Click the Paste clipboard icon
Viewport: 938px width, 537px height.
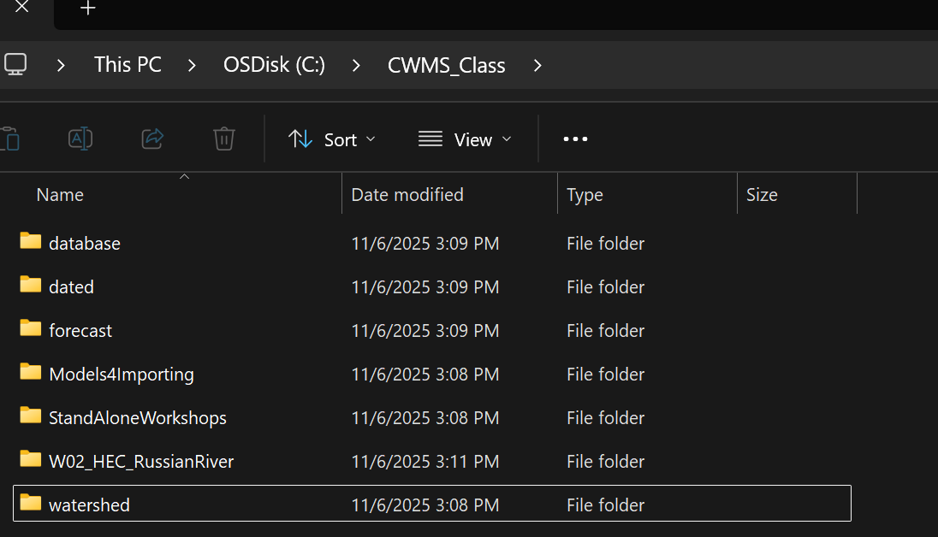click(10, 139)
